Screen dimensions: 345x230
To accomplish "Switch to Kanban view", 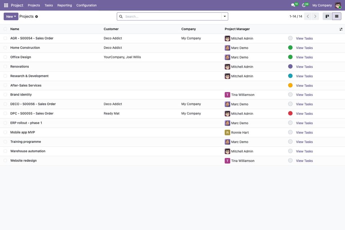I will [x=327, y=16].
